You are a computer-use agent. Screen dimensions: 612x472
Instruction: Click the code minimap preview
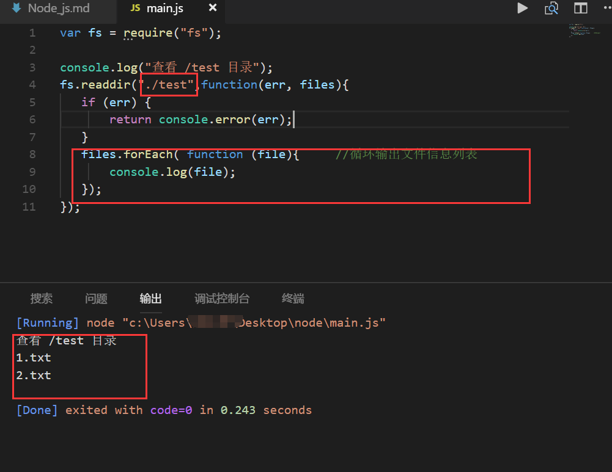584,30
